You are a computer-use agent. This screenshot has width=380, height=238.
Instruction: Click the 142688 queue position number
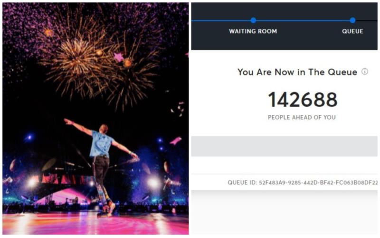303,100
